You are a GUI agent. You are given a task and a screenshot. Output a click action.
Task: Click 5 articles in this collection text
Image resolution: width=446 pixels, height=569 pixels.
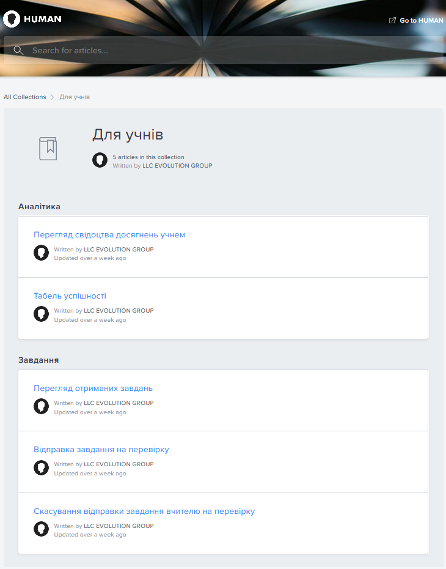click(148, 157)
